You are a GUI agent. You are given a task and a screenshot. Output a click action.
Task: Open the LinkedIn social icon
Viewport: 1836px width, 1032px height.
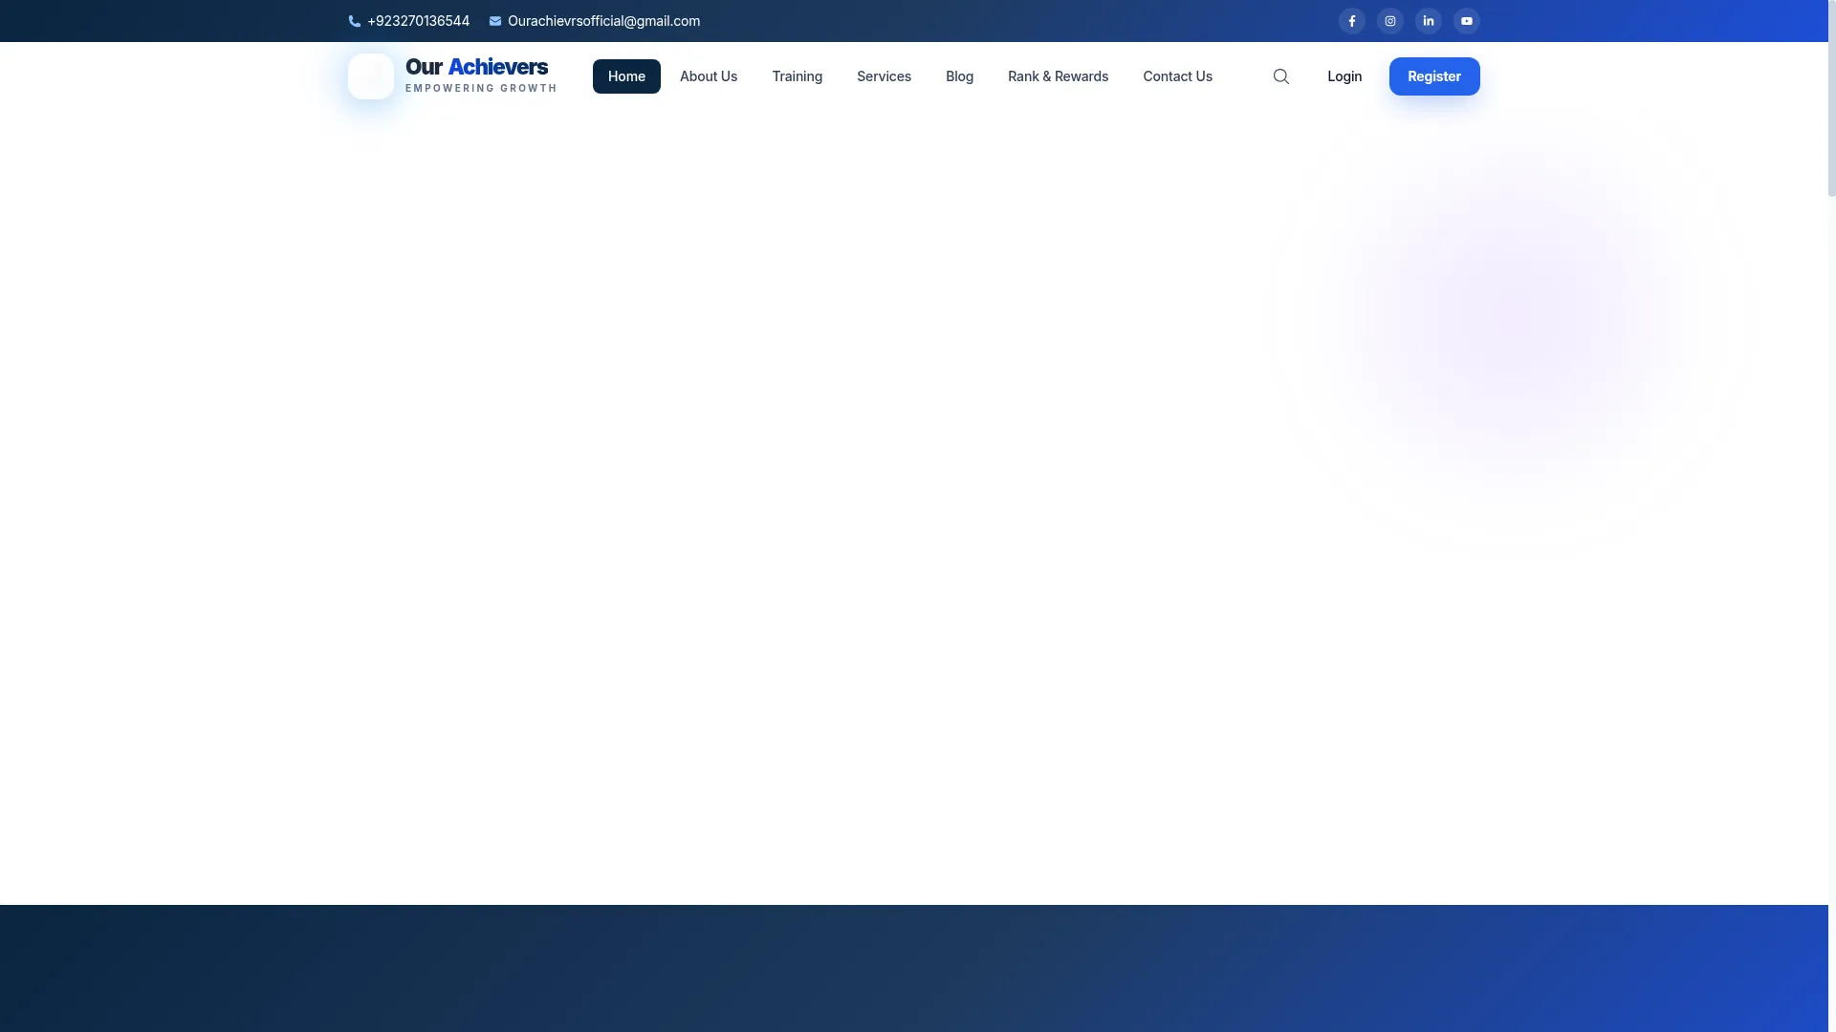(1428, 21)
